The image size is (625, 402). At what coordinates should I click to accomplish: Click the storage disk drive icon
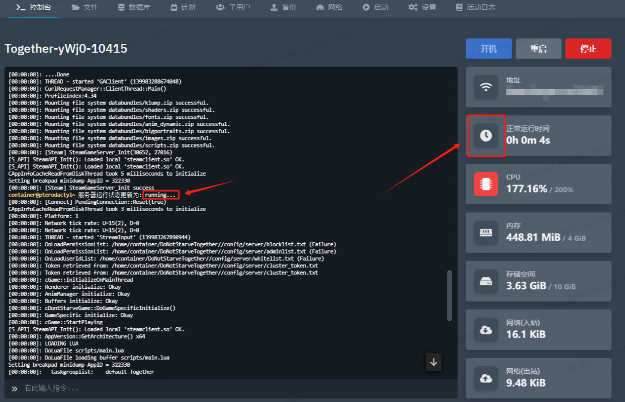[486, 281]
